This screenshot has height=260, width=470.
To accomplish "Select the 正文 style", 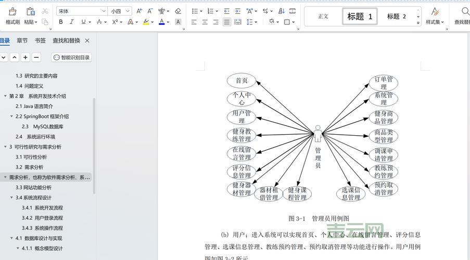I will 323,16.
